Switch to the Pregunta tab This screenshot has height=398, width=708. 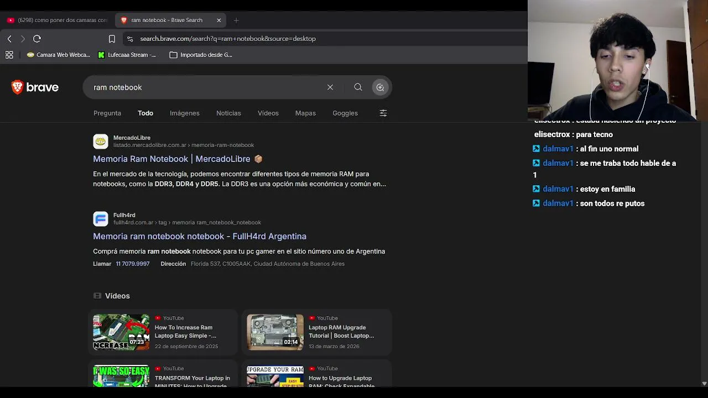click(107, 113)
